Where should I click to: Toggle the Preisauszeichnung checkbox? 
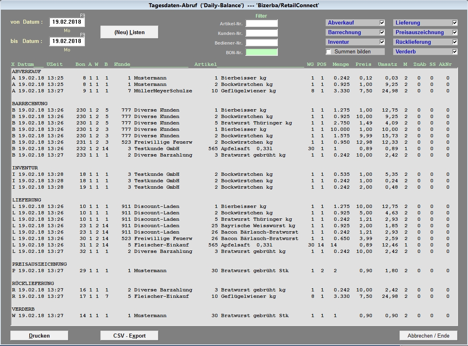455,33
